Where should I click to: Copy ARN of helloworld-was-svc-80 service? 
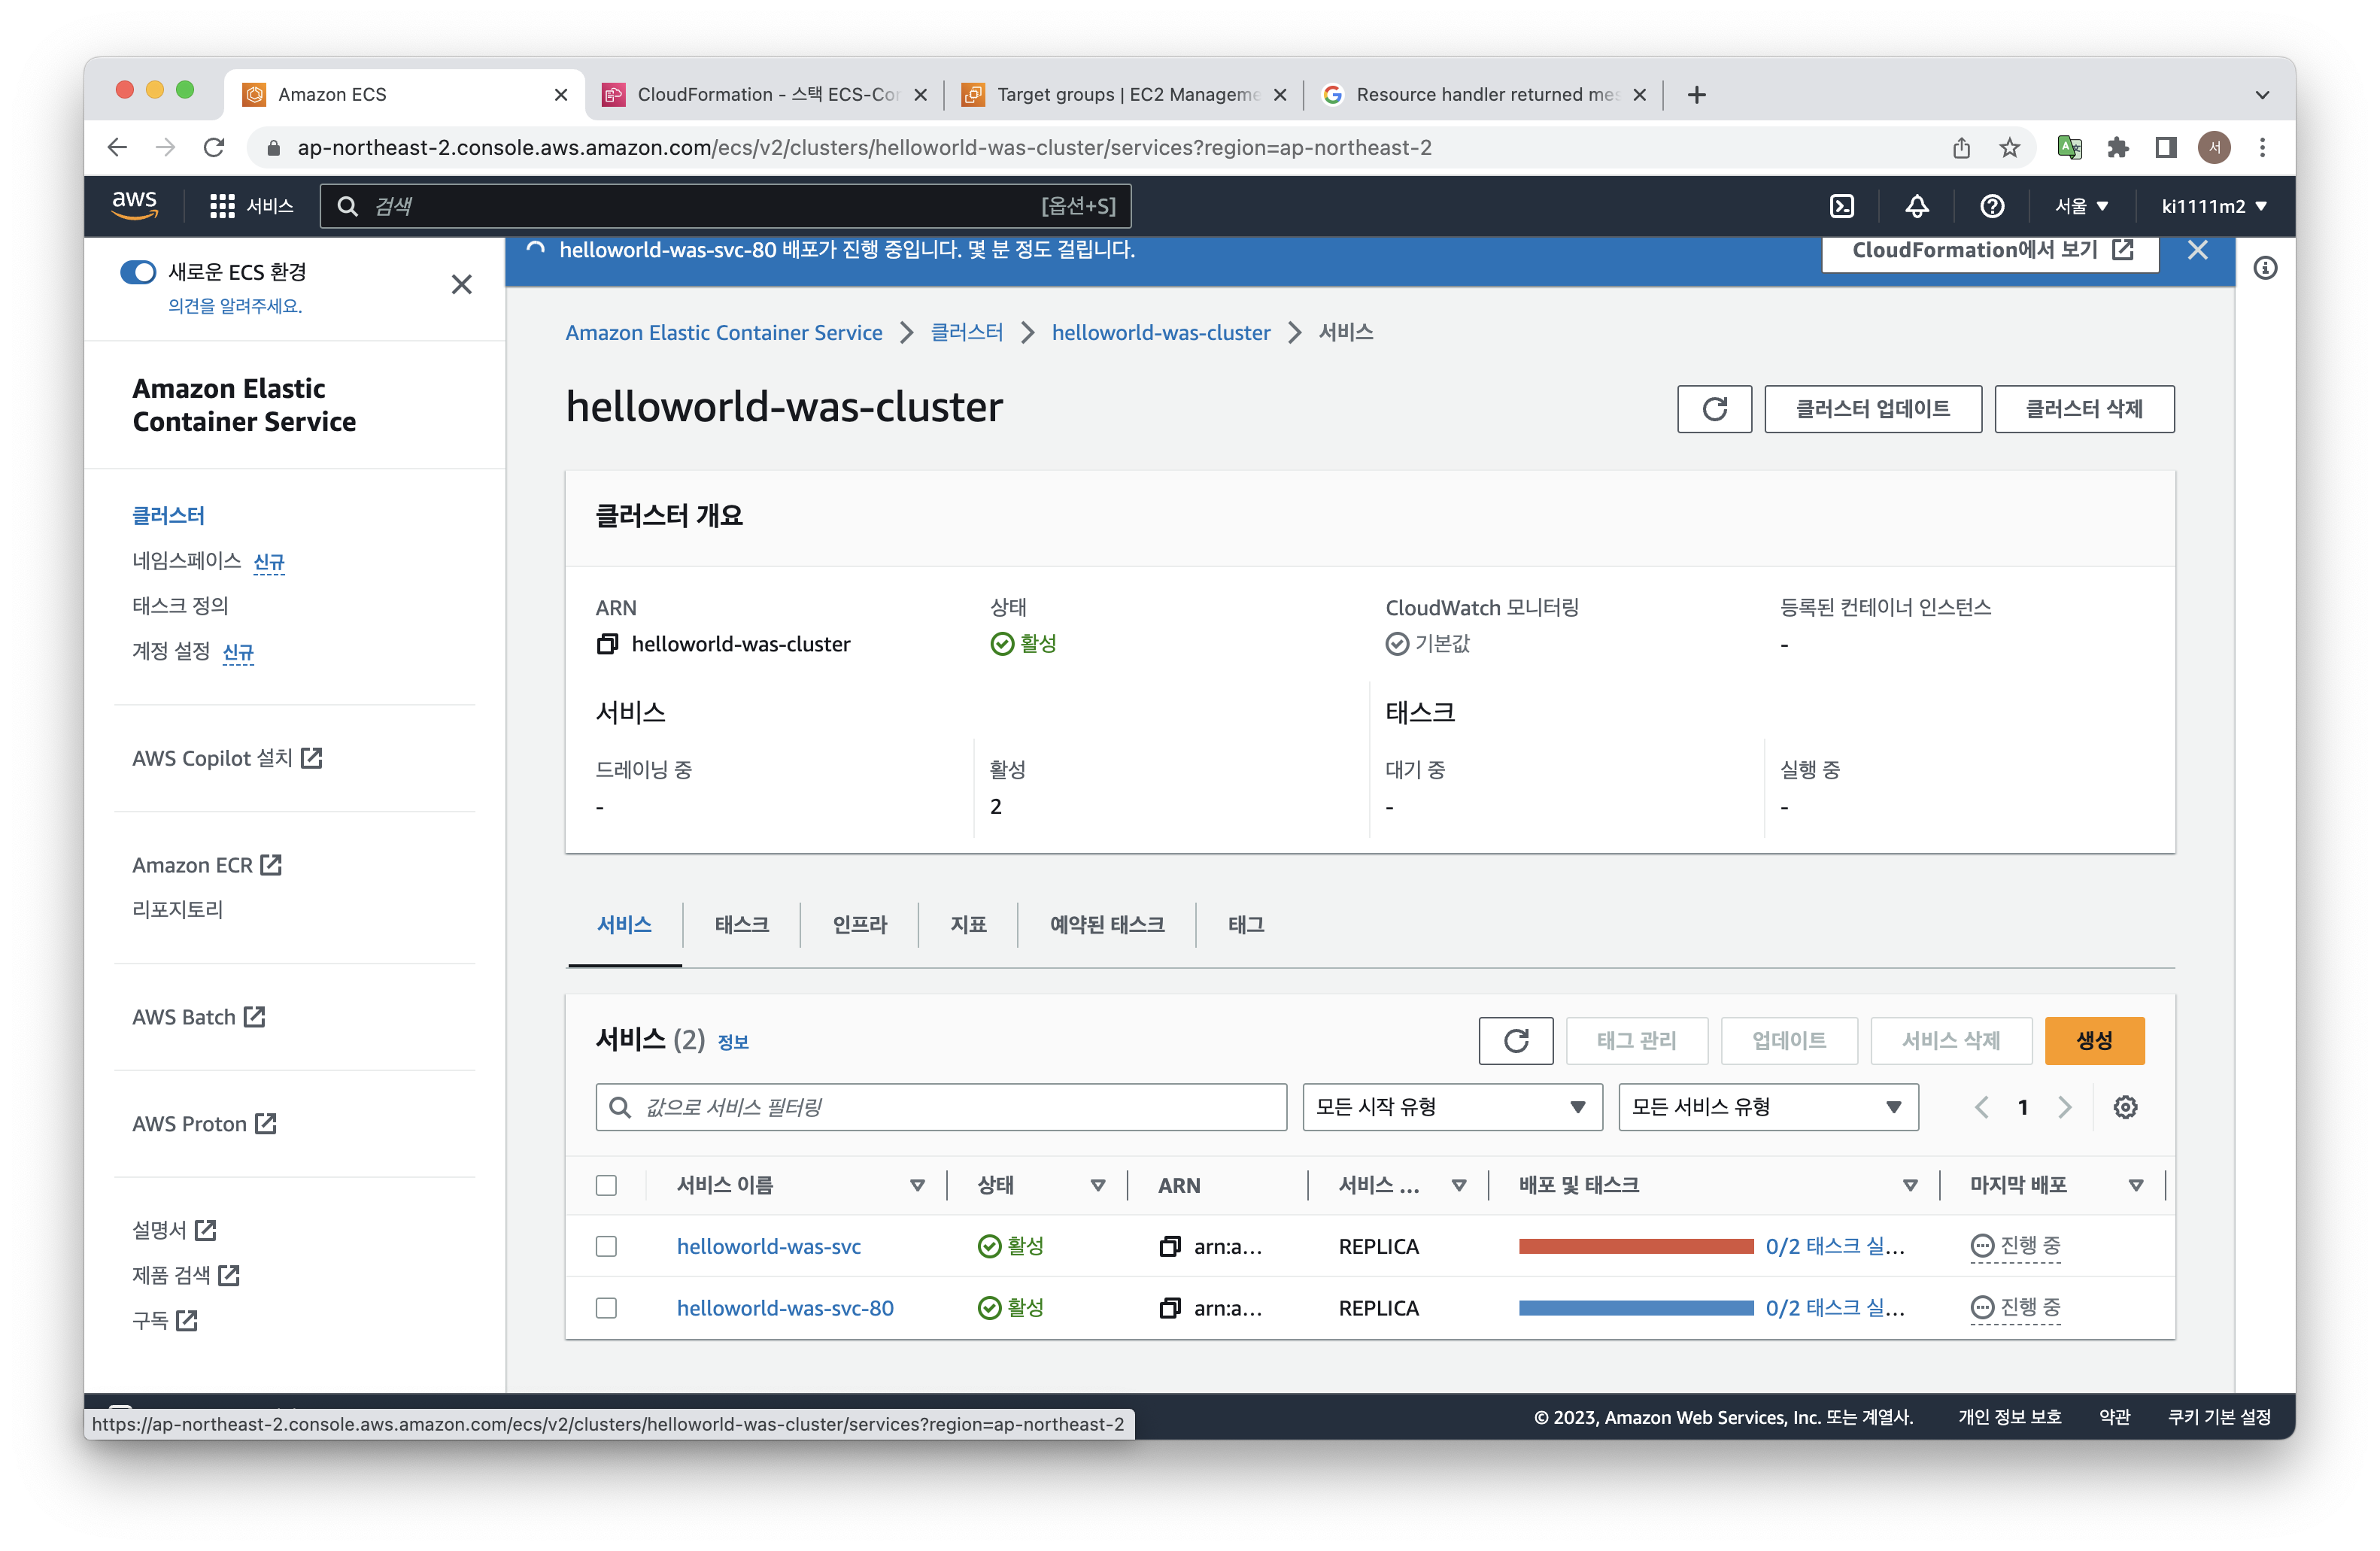click(x=1169, y=1308)
